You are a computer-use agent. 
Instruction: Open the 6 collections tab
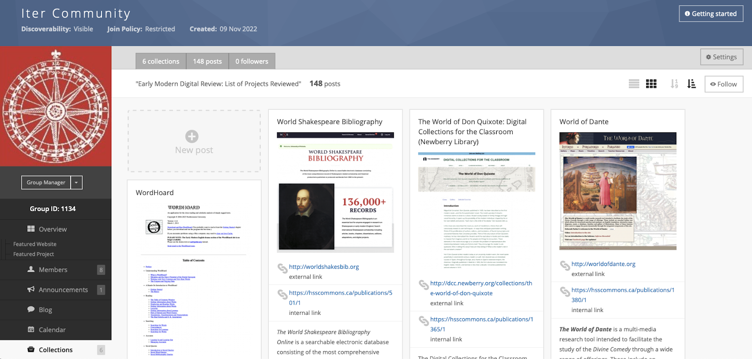pyautogui.click(x=161, y=61)
